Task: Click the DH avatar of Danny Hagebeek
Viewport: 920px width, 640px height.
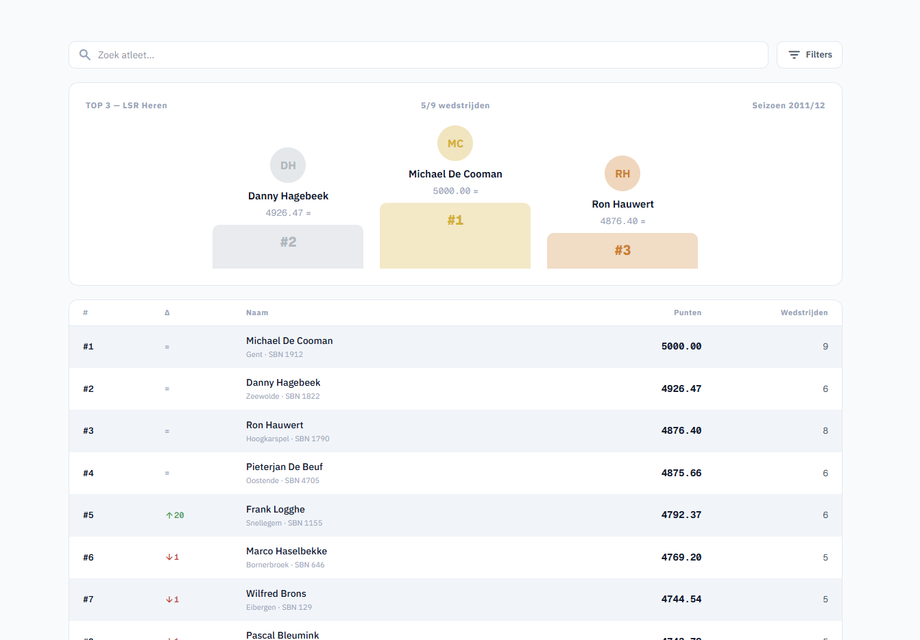Action: tap(288, 165)
